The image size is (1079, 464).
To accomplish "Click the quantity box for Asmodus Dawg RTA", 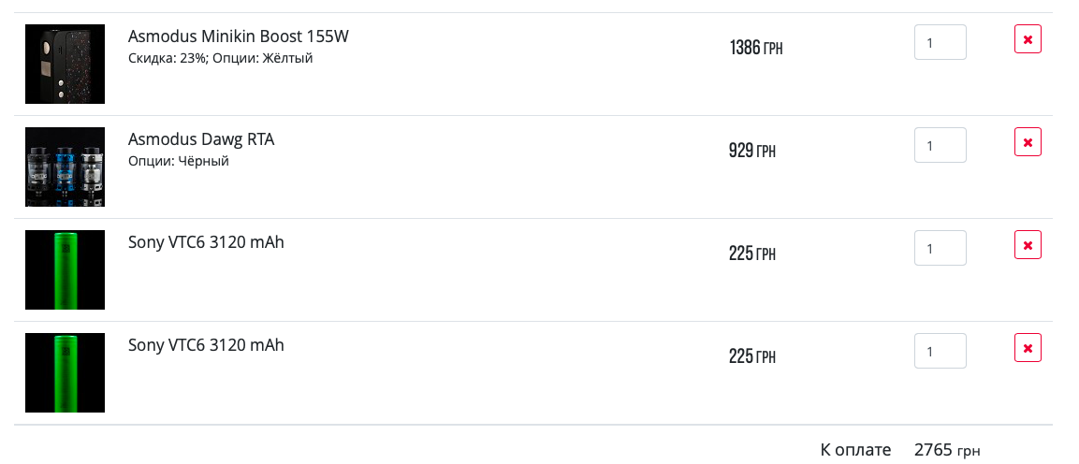I will pos(940,145).
